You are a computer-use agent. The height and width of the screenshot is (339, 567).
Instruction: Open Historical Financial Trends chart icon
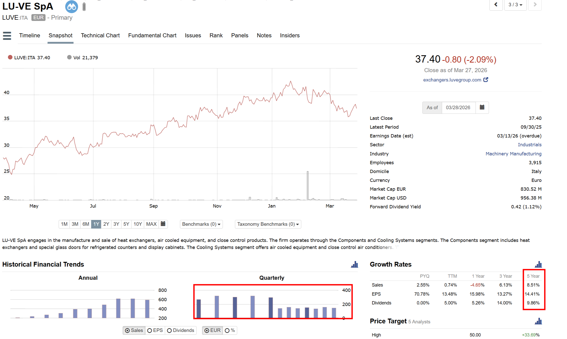354,264
